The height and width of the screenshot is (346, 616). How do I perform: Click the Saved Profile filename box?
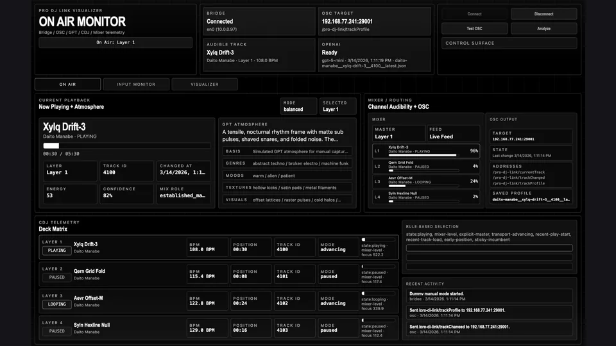coord(531,197)
